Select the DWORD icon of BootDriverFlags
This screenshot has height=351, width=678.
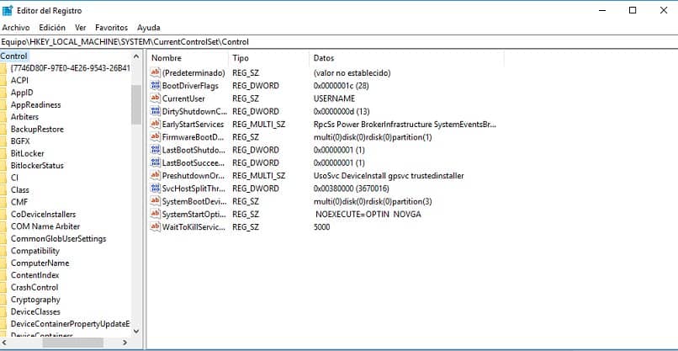(156, 85)
